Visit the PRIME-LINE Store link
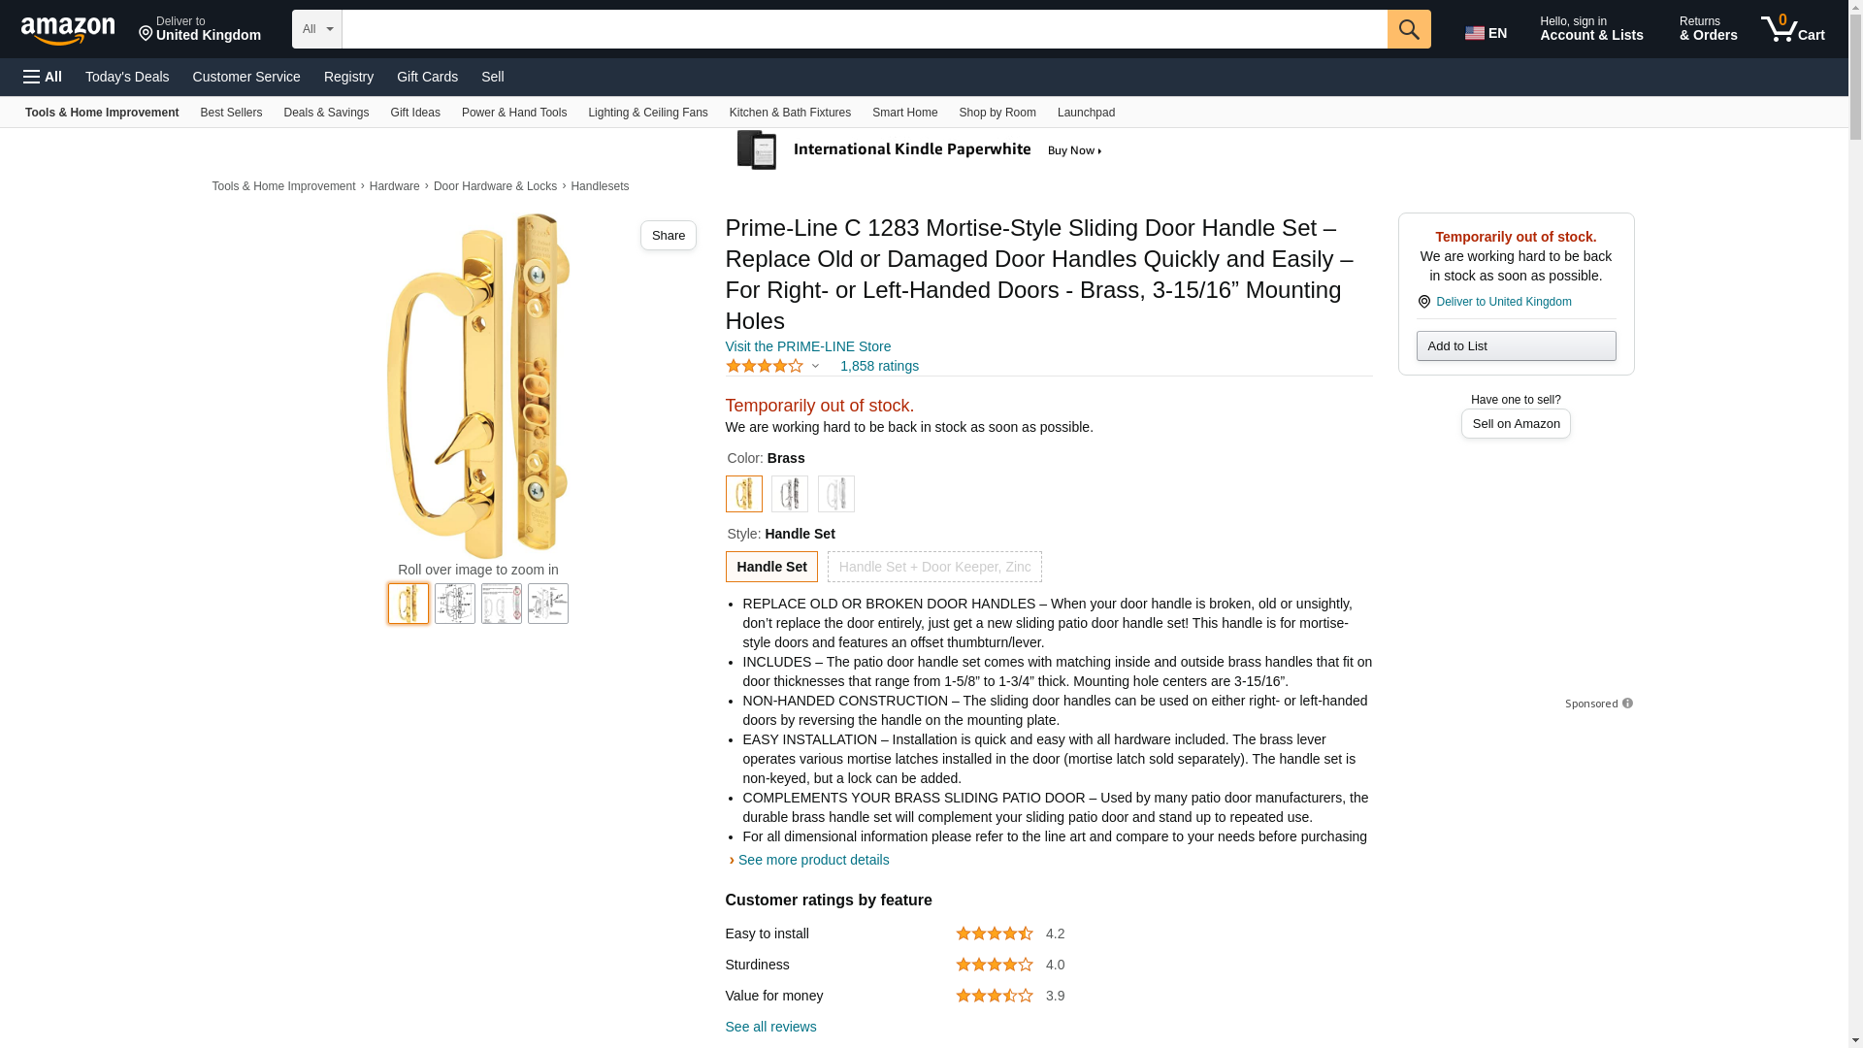 [808, 346]
